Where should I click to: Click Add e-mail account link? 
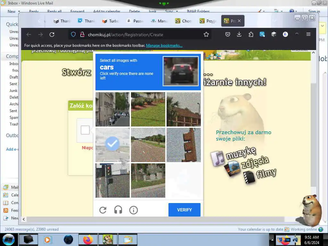pyautogui.click(x=12, y=149)
